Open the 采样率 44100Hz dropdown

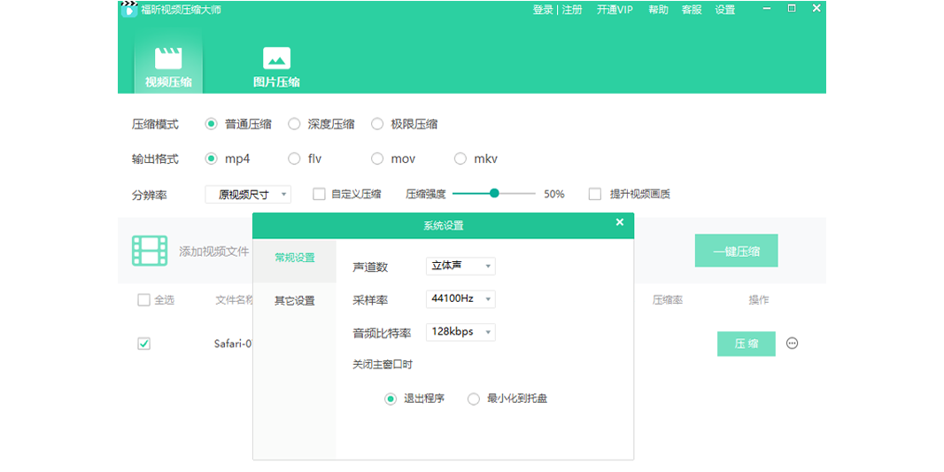[460, 299]
